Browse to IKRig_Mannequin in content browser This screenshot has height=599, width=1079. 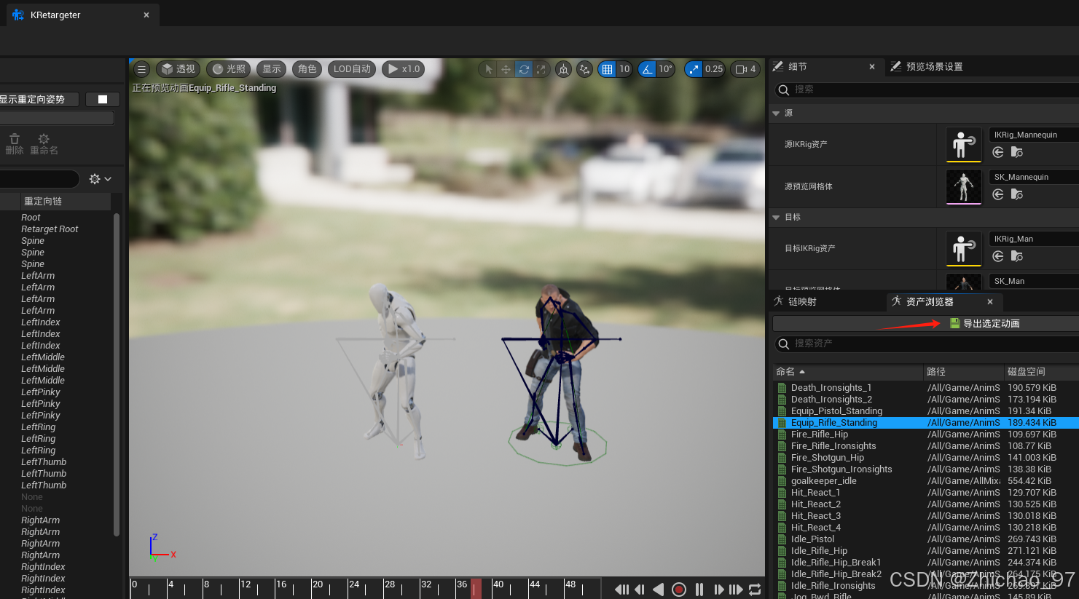click(x=1017, y=152)
